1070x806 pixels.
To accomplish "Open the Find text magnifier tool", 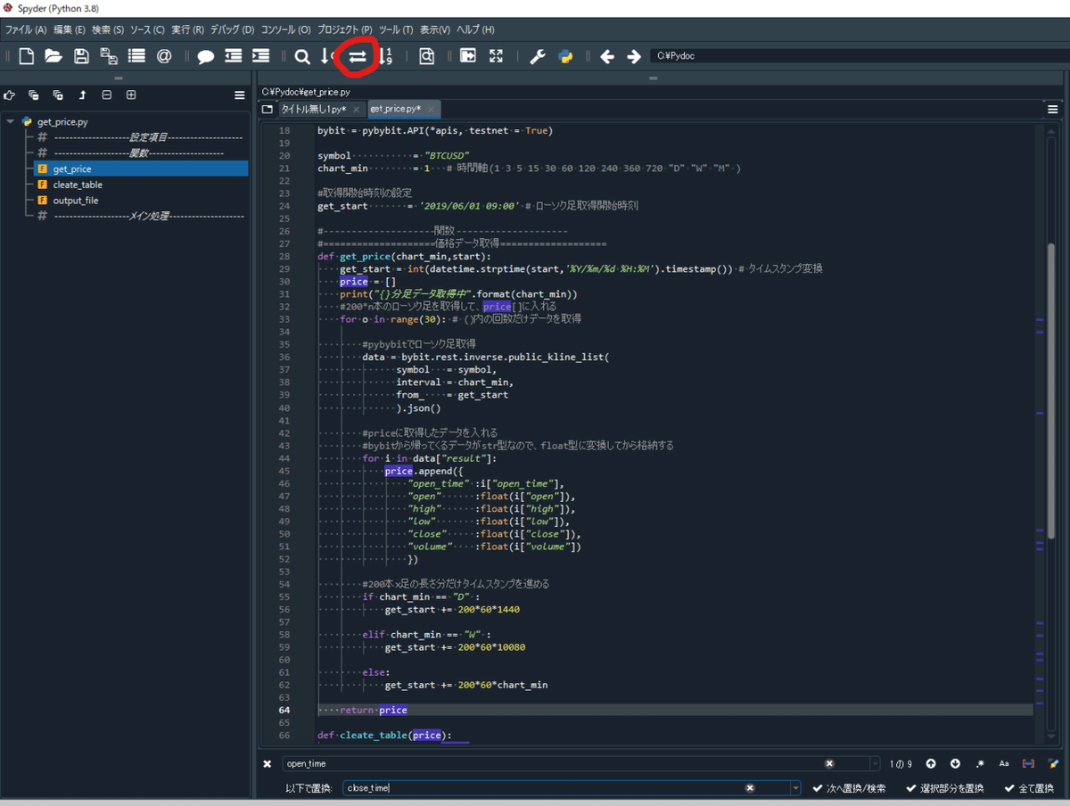I will tap(302, 57).
